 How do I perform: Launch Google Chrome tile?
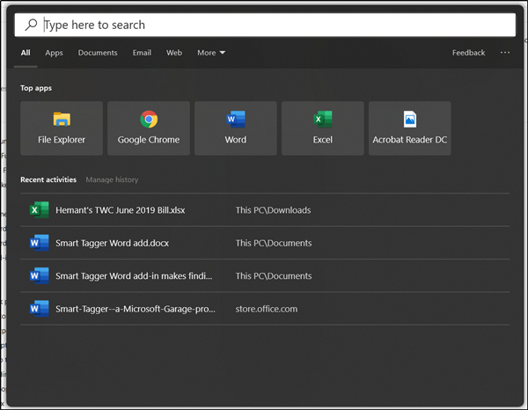(x=148, y=128)
